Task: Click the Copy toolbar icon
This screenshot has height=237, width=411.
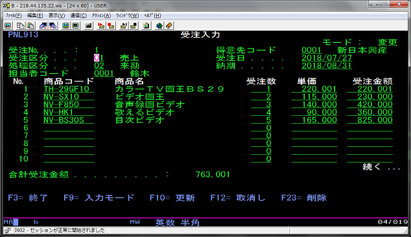Action: tap(20, 25)
